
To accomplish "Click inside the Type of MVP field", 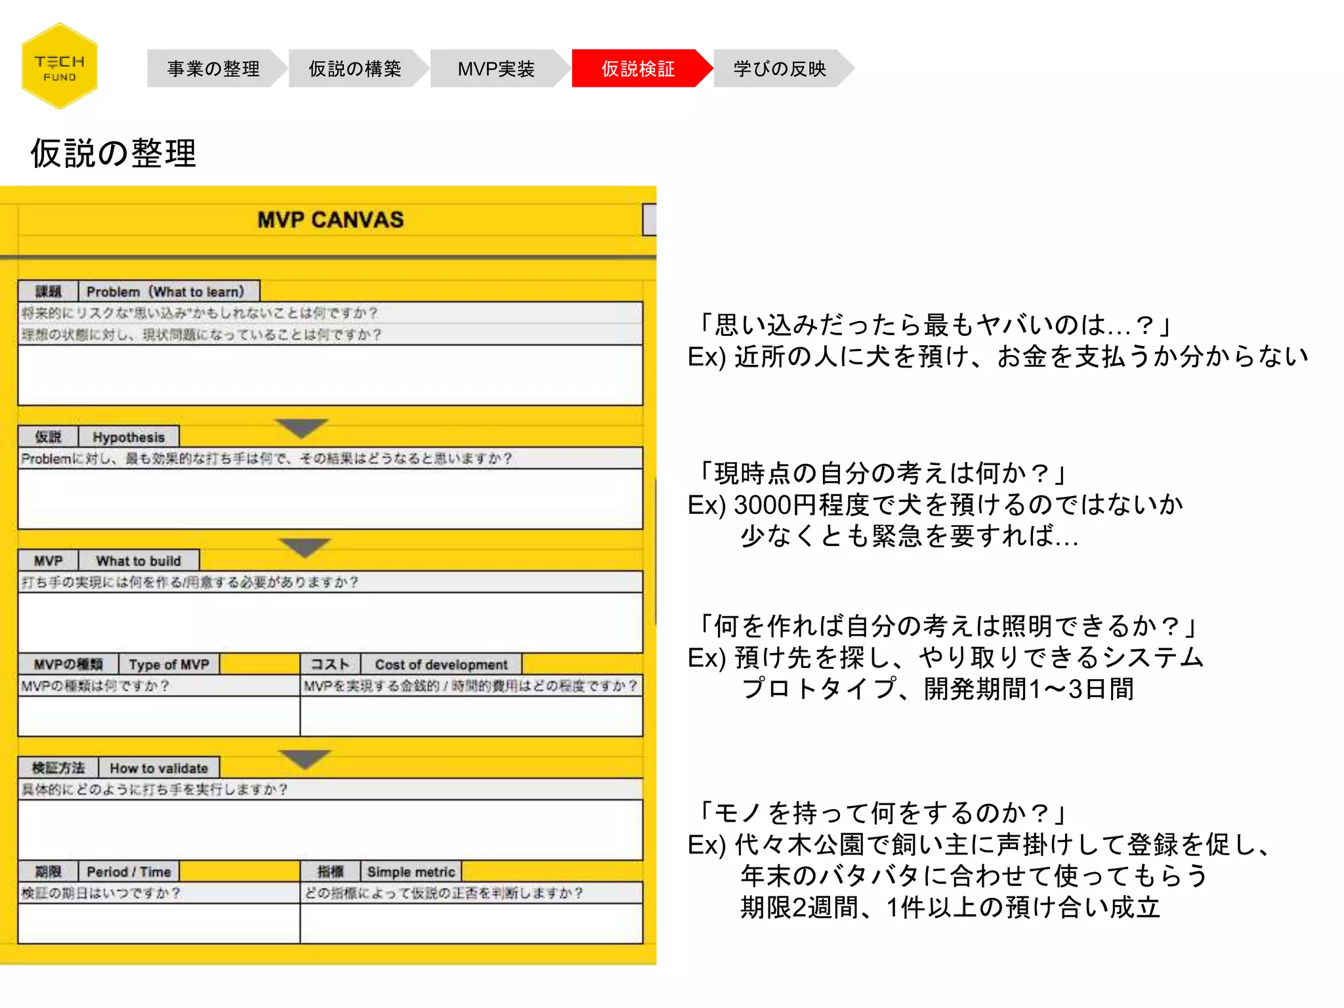I will click(159, 716).
